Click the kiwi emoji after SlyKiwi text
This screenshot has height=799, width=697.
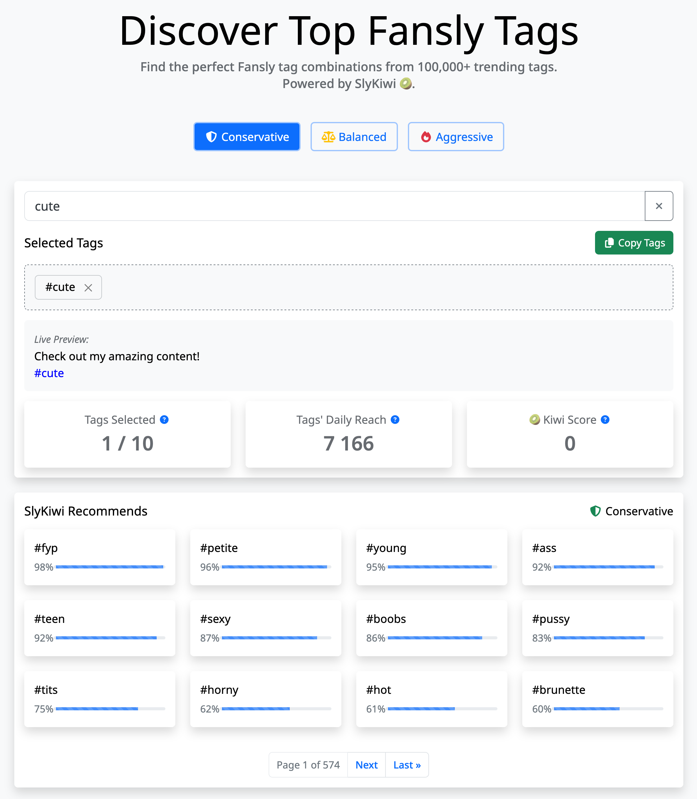(x=406, y=83)
